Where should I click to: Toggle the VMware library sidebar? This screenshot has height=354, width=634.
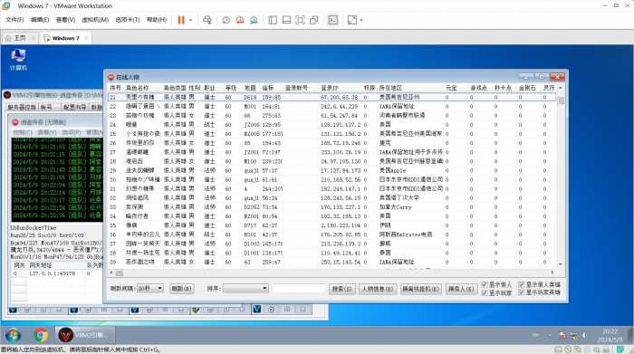(x=273, y=20)
